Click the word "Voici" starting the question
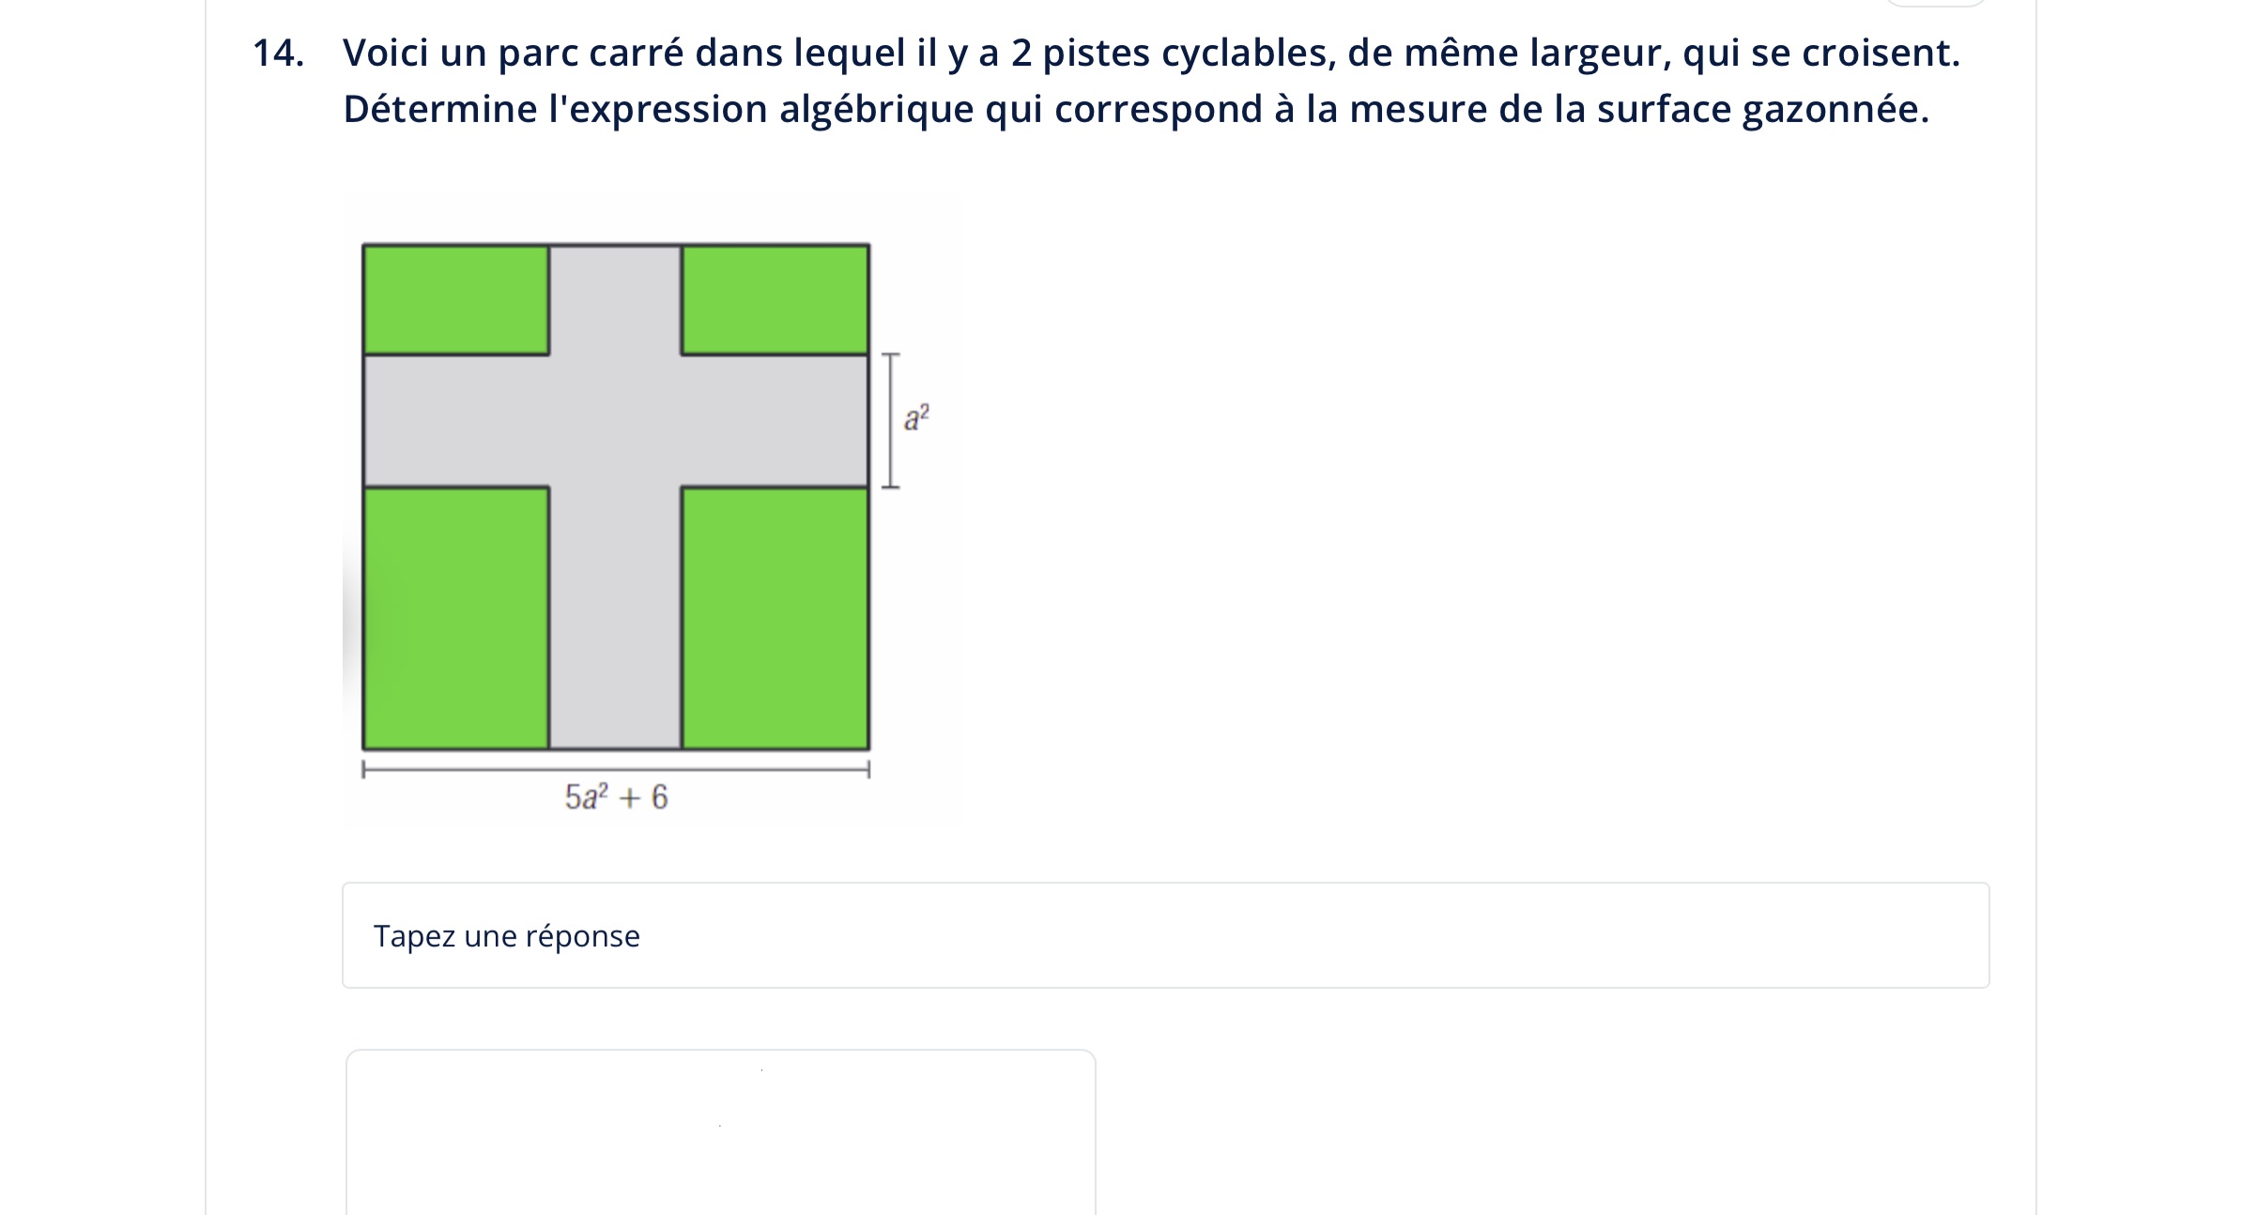The height and width of the screenshot is (1215, 2242). click(385, 54)
